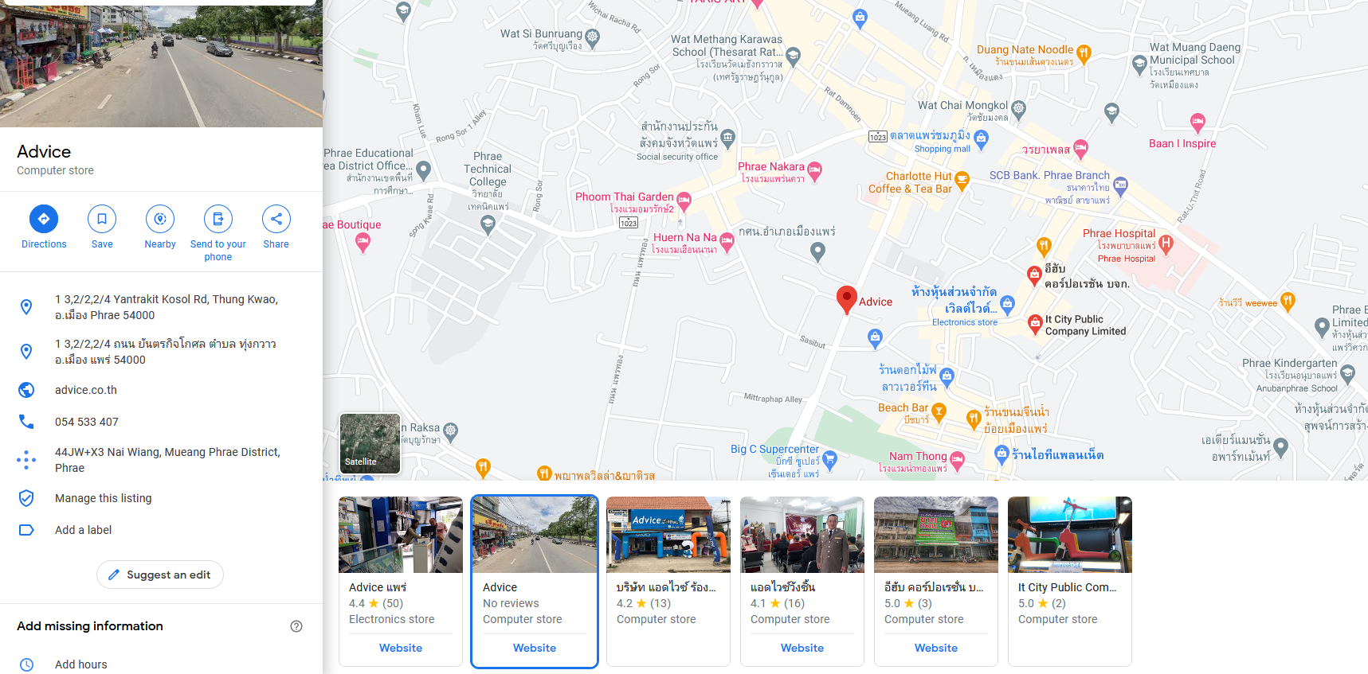Click the Directions icon
Screen dimensions: 1368x674
pyautogui.click(x=44, y=219)
